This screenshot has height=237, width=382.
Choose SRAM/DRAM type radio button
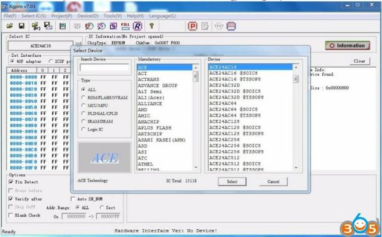[84, 121]
